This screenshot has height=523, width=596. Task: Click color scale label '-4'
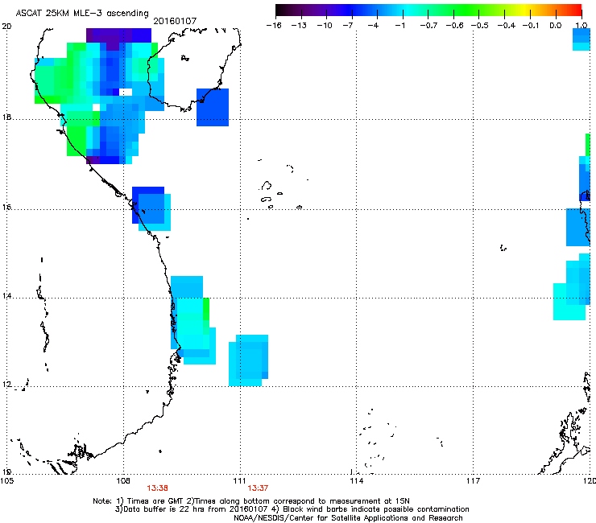point(373,26)
